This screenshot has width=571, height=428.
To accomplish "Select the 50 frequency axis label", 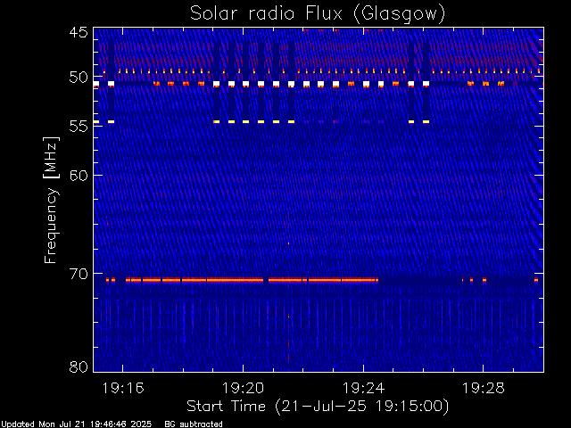I will tap(79, 78).
